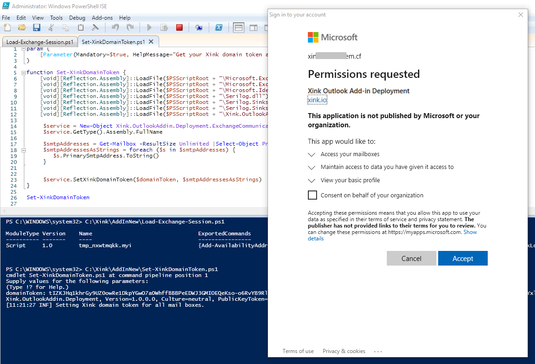Click the Run Selection icon
The image size is (535, 364).
point(164,27)
